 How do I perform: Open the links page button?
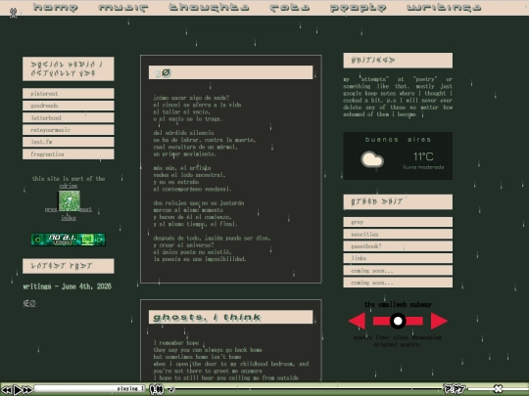[398, 258]
